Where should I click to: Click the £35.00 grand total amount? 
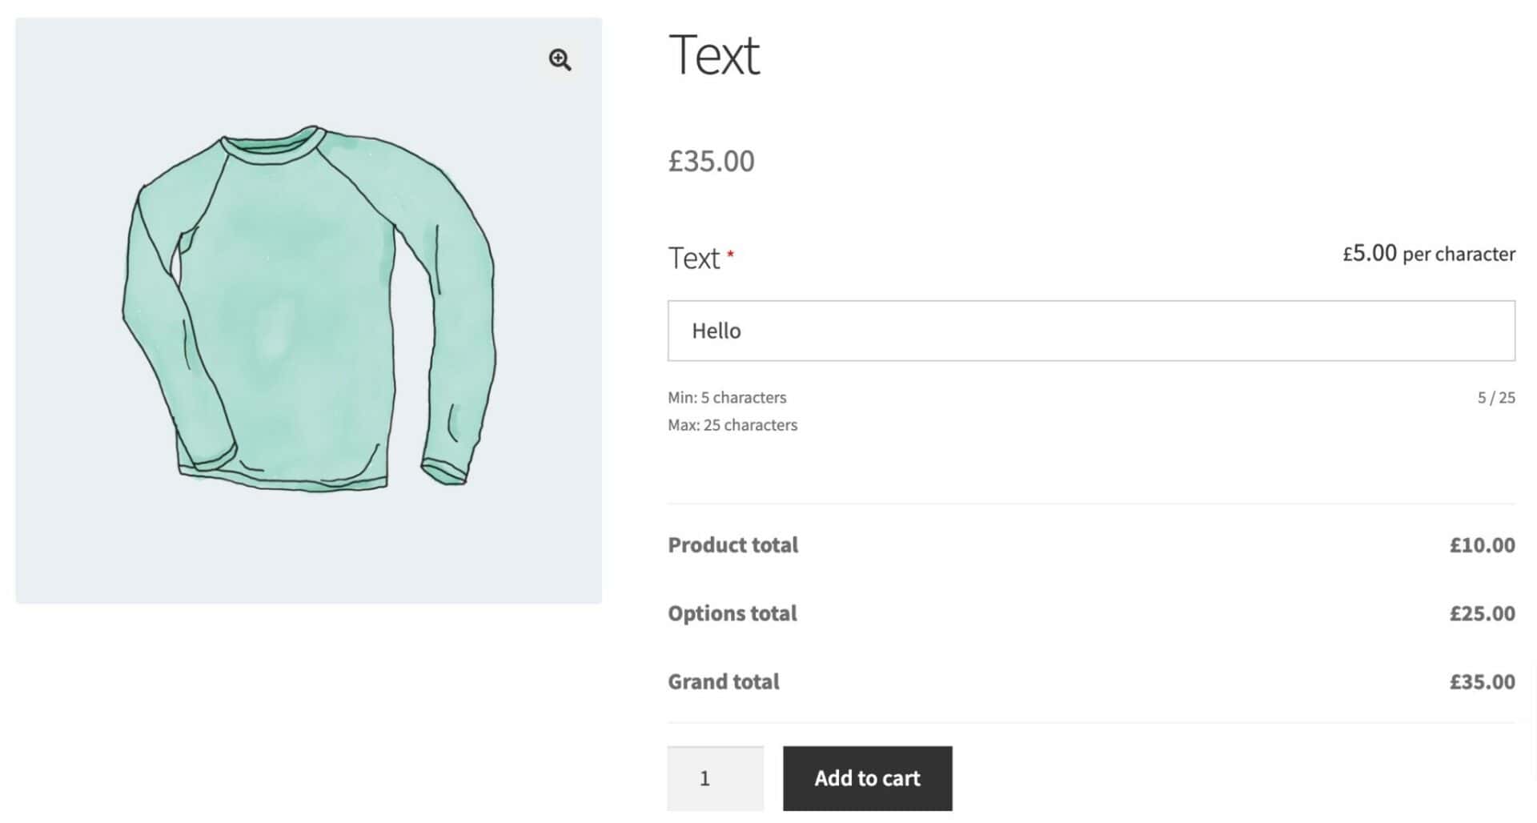click(1482, 681)
